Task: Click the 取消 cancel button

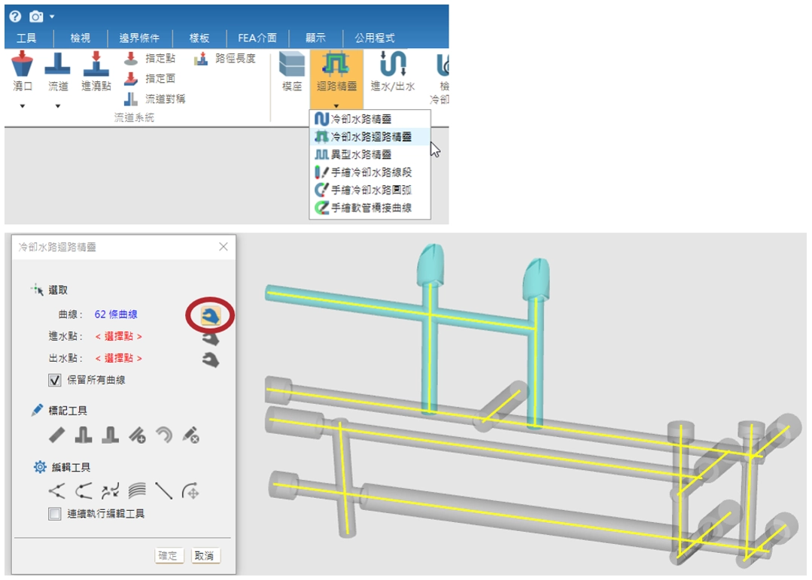Action: (x=205, y=556)
